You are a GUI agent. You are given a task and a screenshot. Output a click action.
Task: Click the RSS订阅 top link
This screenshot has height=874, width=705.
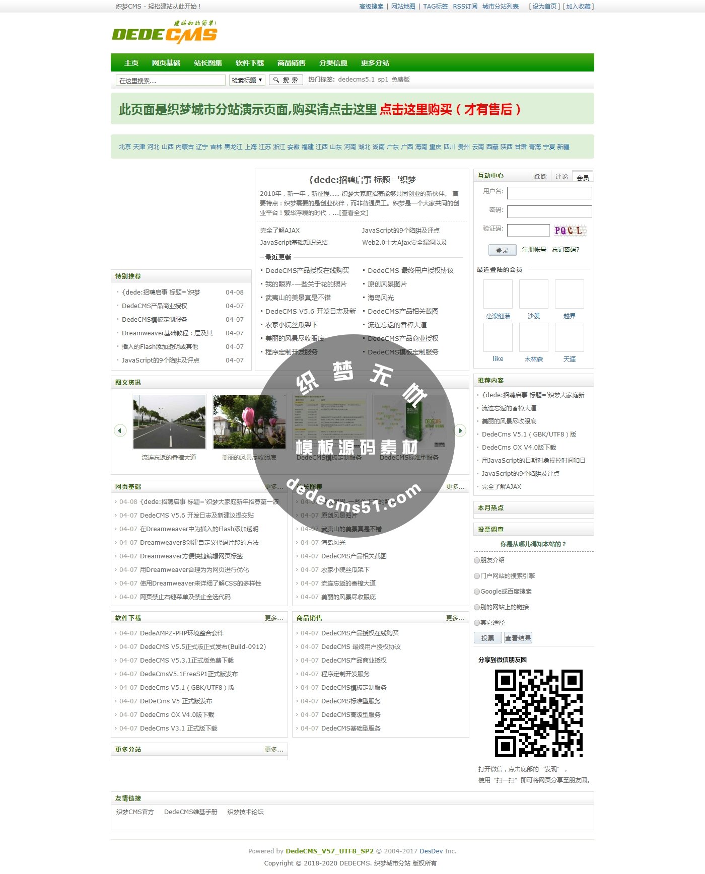[465, 7]
